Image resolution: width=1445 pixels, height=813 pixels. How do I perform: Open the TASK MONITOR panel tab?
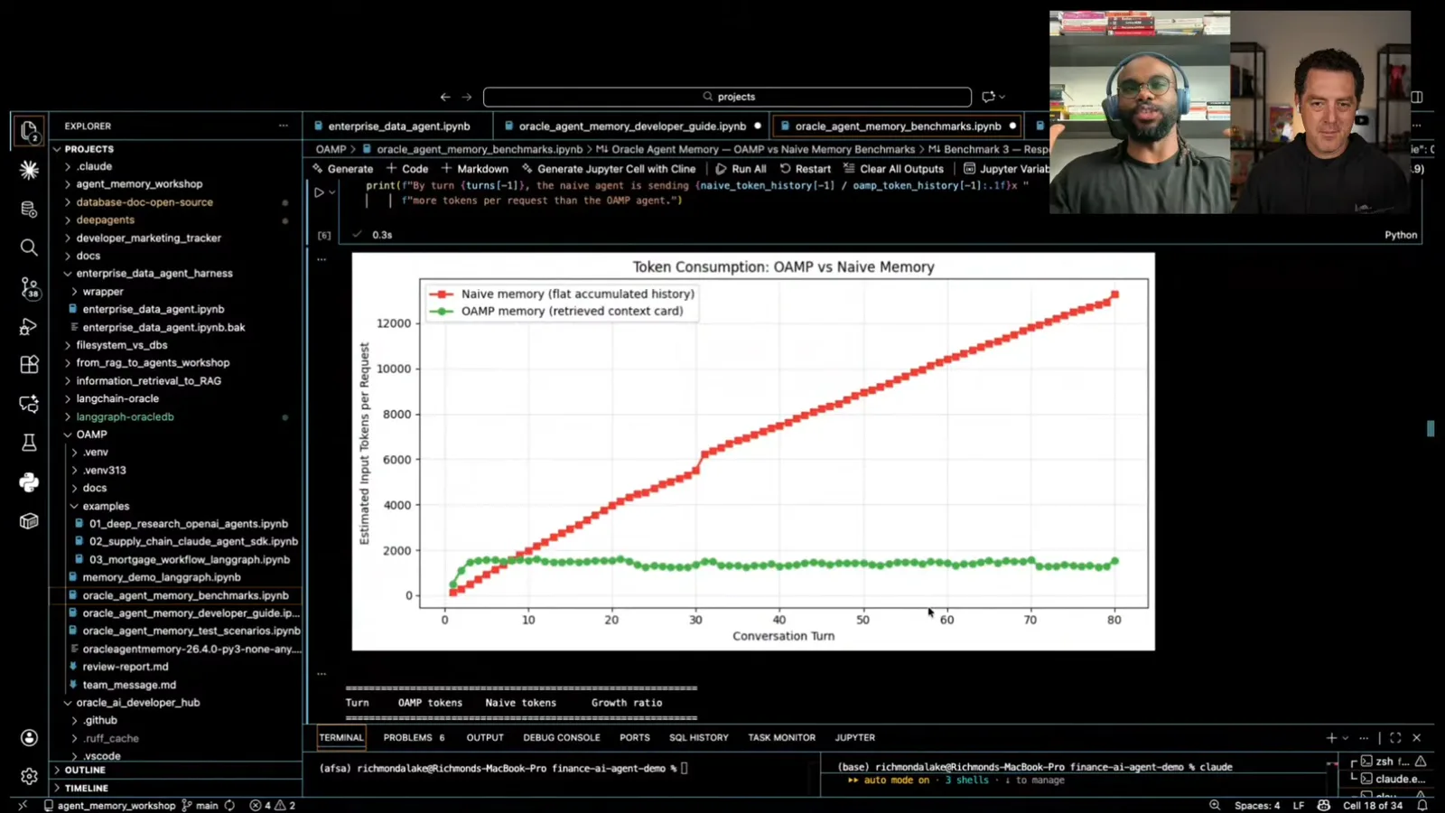[781, 738]
